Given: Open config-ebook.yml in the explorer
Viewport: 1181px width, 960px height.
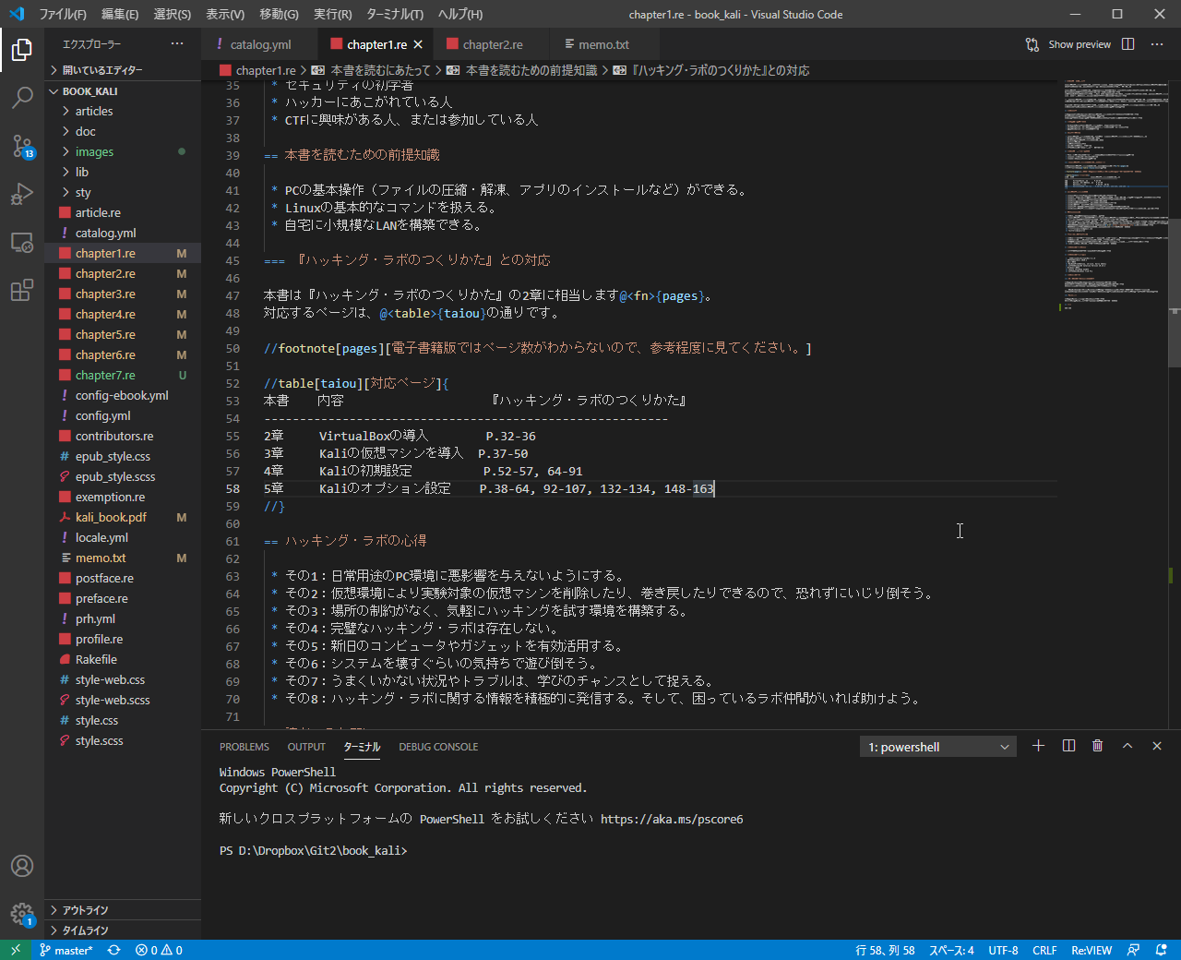Looking at the screenshot, I should 123,395.
